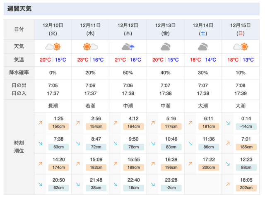Click the December 12 cloudy with umbrella icon
This screenshot has width=265, height=197.
128,47
